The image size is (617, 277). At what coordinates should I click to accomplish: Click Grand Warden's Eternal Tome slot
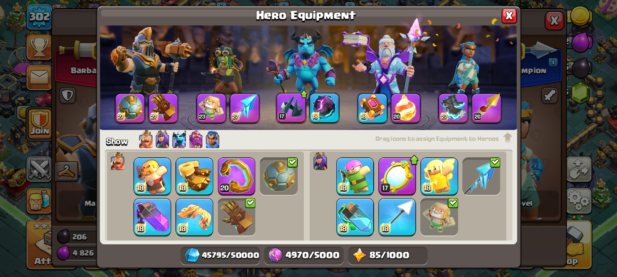tap(372, 108)
